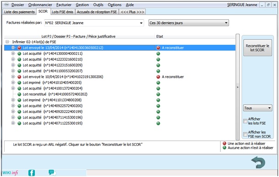
Task: Open Accusés de réception FSE tab
Action: click(97, 12)
